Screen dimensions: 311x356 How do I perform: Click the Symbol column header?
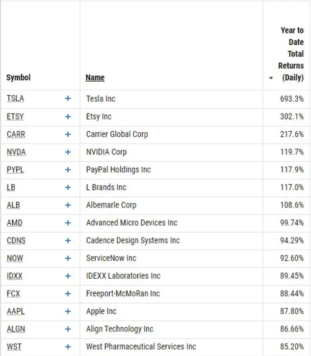(x=18, y=77)
